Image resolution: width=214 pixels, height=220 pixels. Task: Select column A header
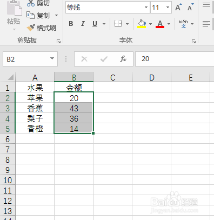(35, 77)
